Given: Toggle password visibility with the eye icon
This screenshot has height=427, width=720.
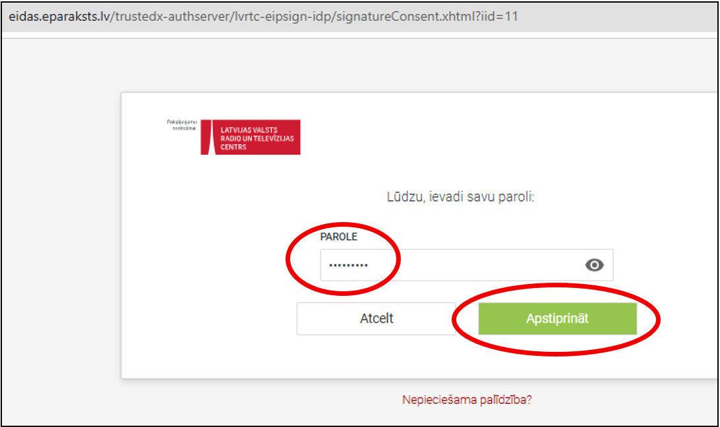Looking at the screenshot, I should [x=594, y=265].
